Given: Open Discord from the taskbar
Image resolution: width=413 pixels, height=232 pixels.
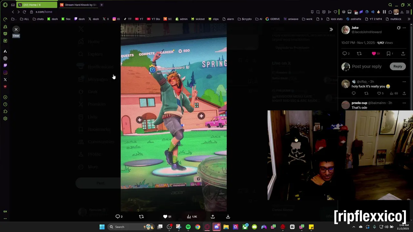Looking at the screenshot, I should 217,227.
